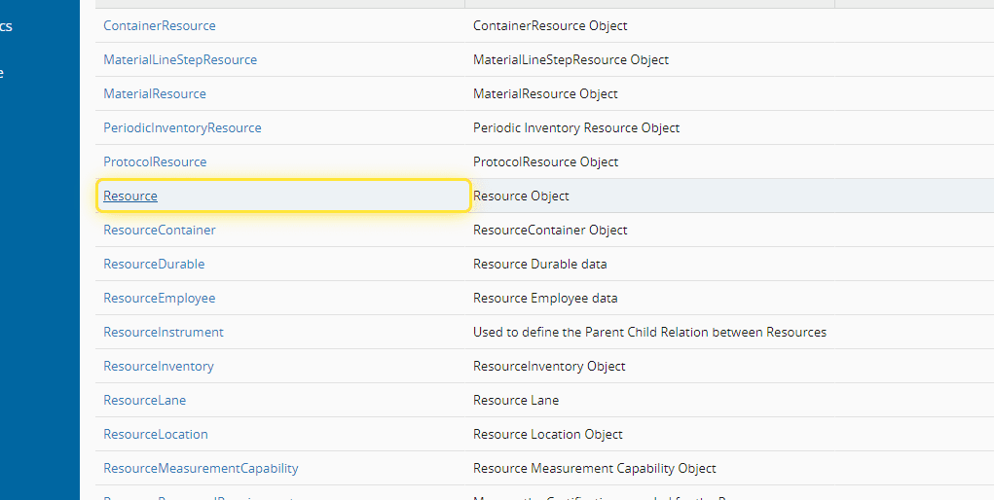Navigate to the PeriodicInventoryResource link
The height and width of the screenshot is (500, 994).
pos(182,127)
